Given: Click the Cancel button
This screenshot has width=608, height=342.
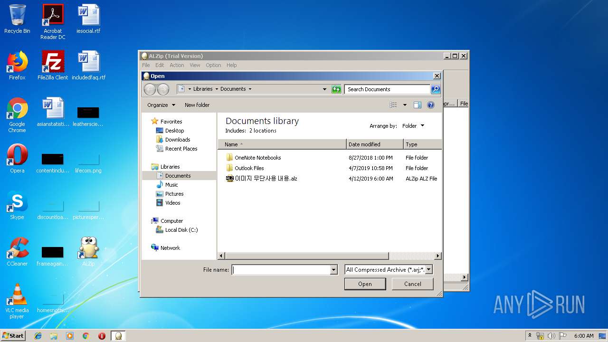Looking at the screenshot, I should tap(412, 284).
